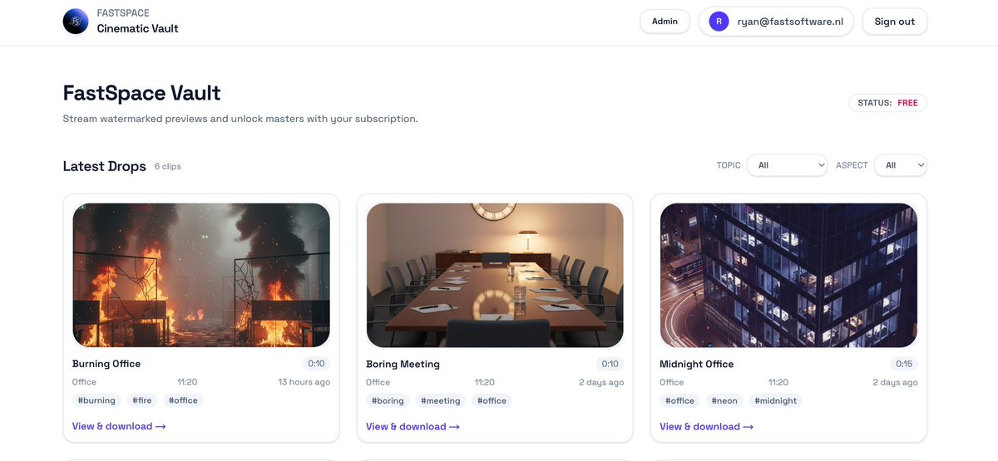Click the FastSpace logo icon

(76, 22)
